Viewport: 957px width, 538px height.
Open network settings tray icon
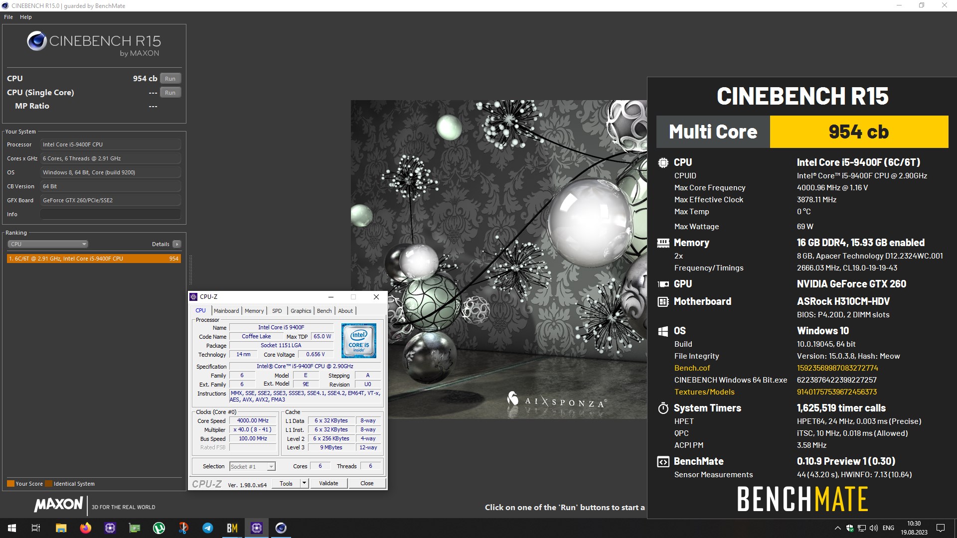coord(862,528)
